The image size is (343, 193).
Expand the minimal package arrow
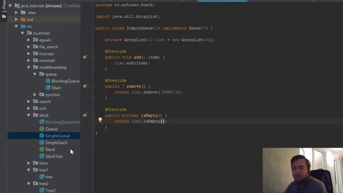(x=28, y=61)
